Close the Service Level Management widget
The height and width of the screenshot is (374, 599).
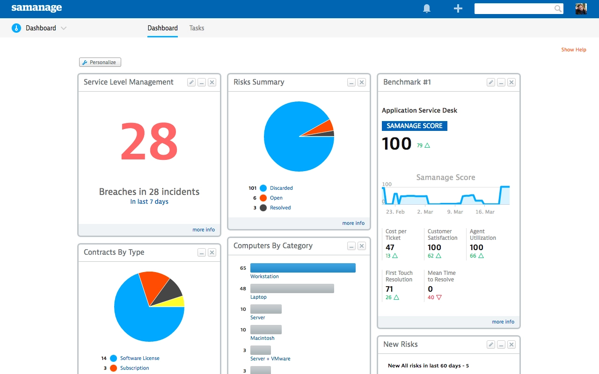pyautogui.click(x=212, y=82)
